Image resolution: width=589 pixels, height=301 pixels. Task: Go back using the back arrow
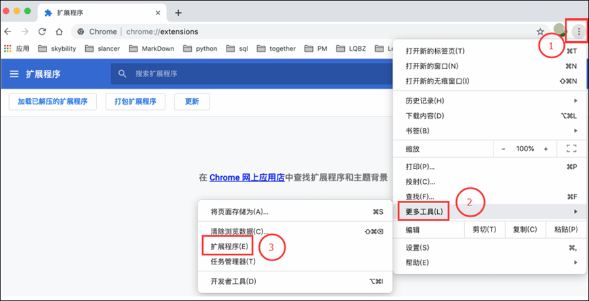coord(9,31)
